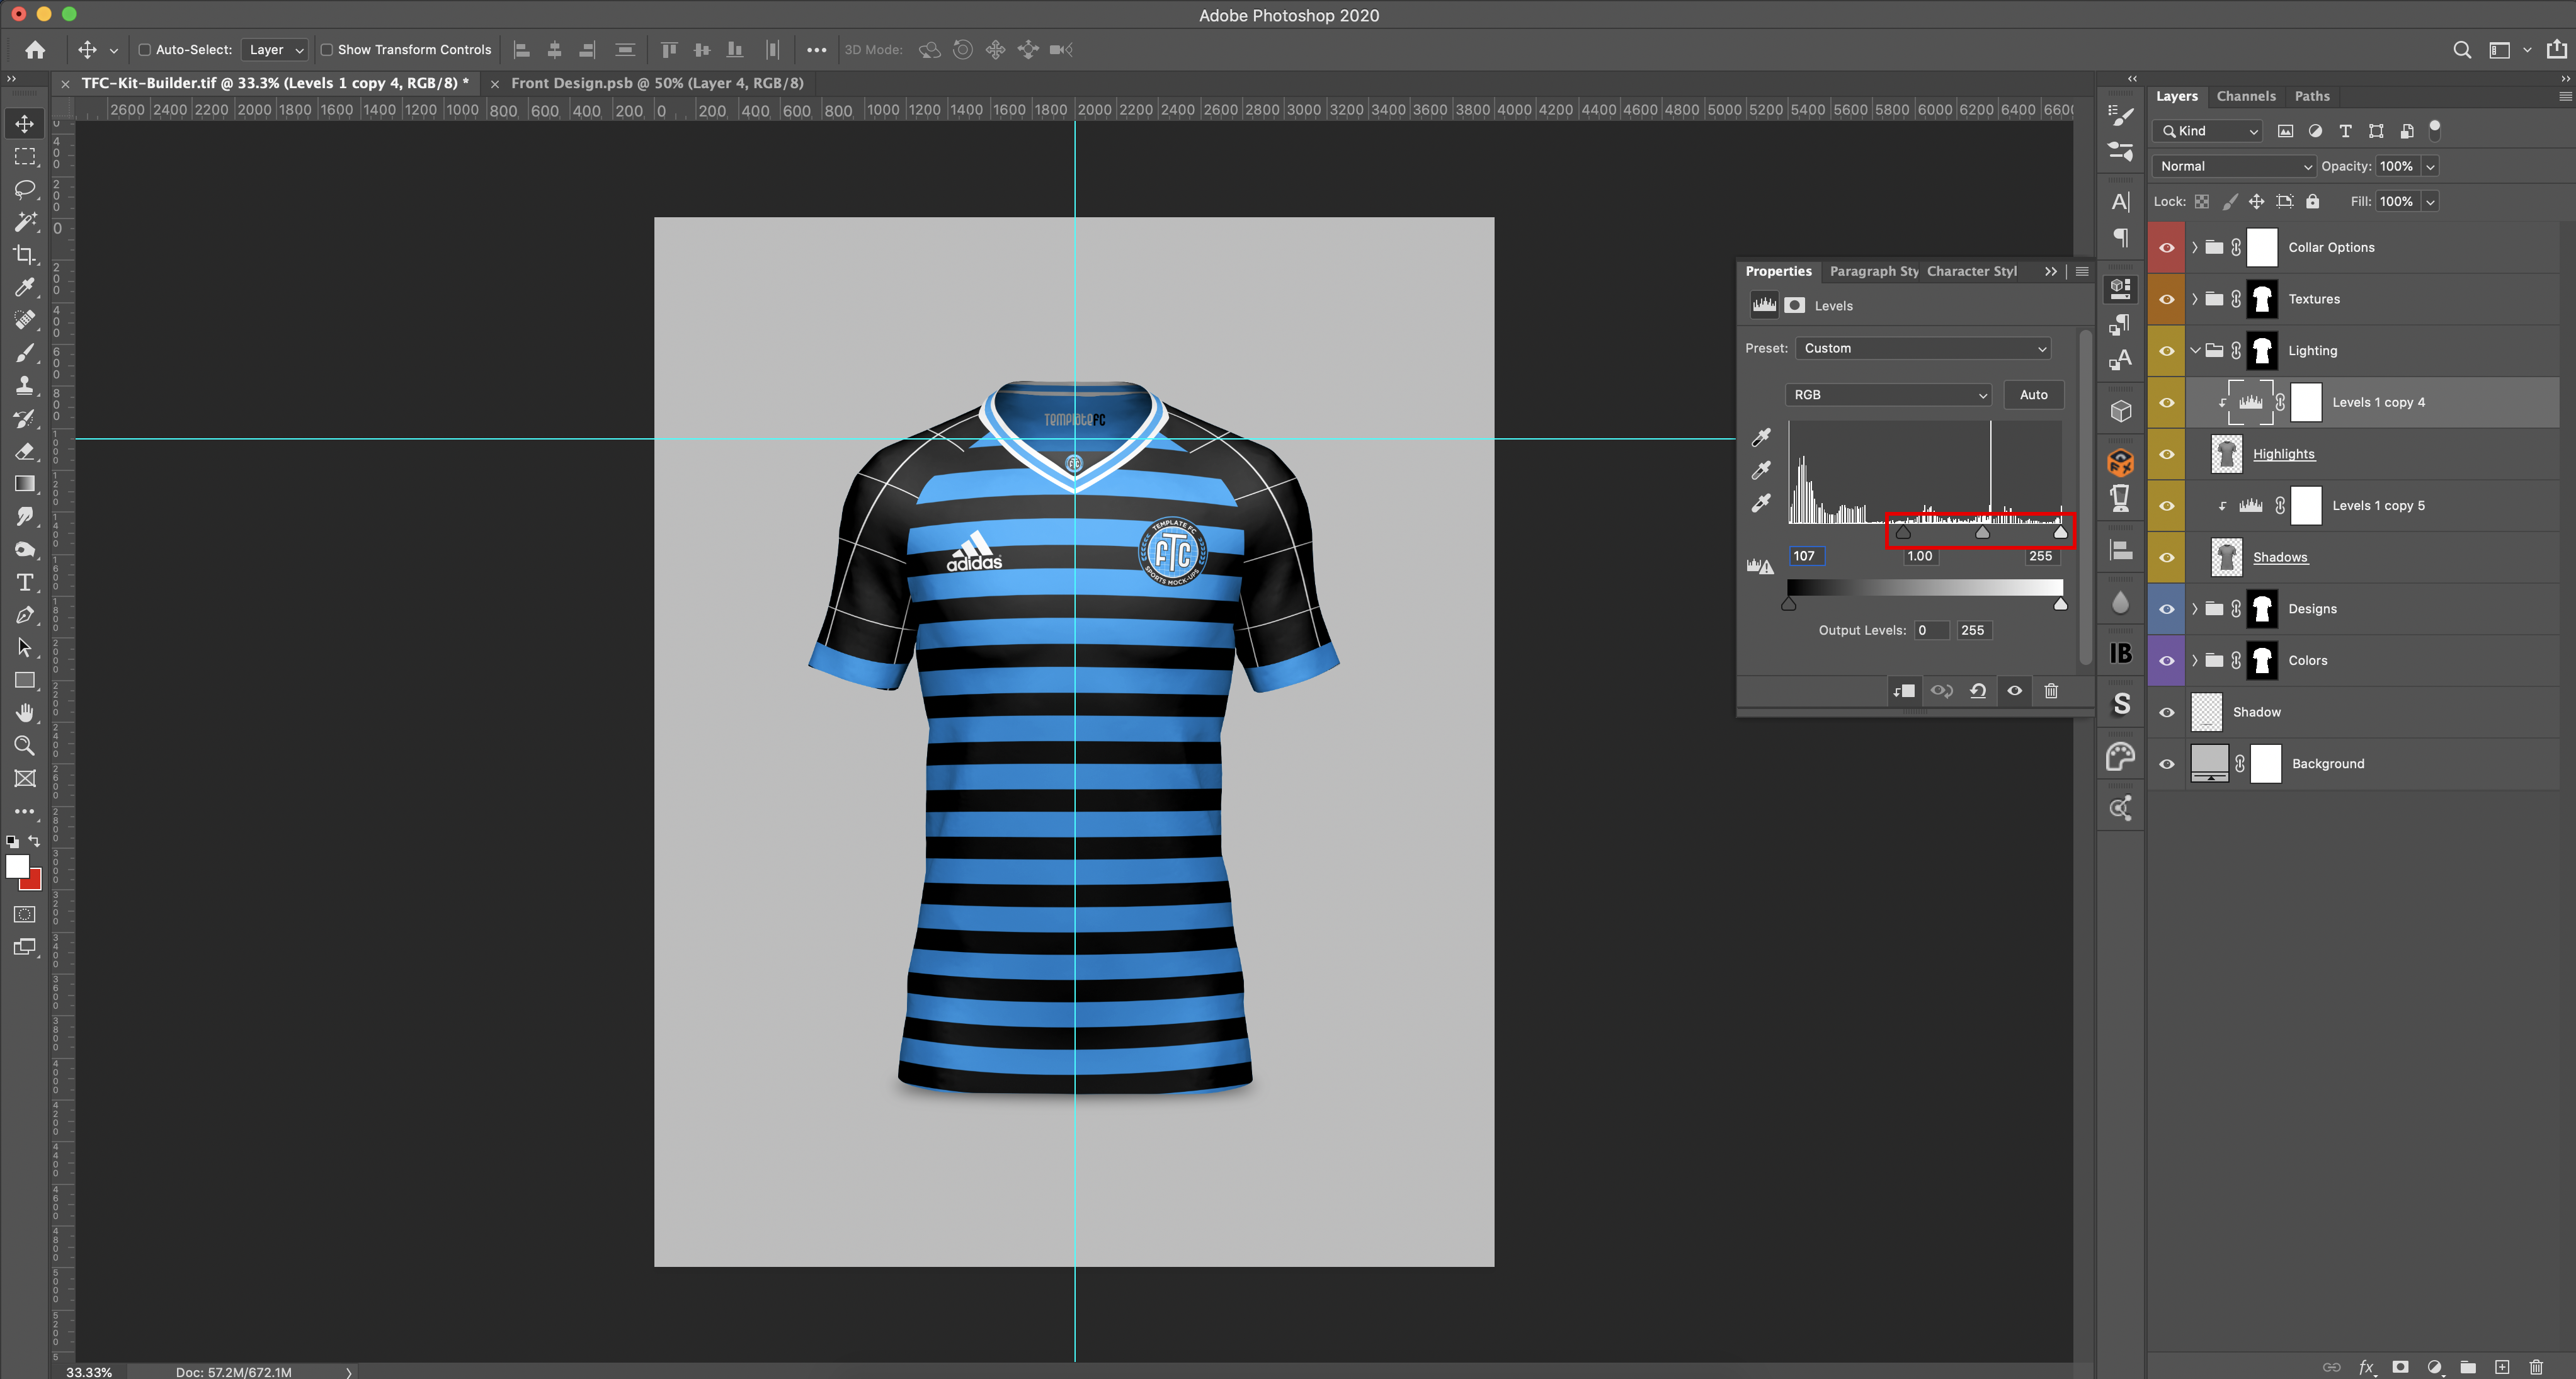The width and height of the screenshot is (2576, 1379).
Task: Select the Eraser tool
Action: [25, 451]
